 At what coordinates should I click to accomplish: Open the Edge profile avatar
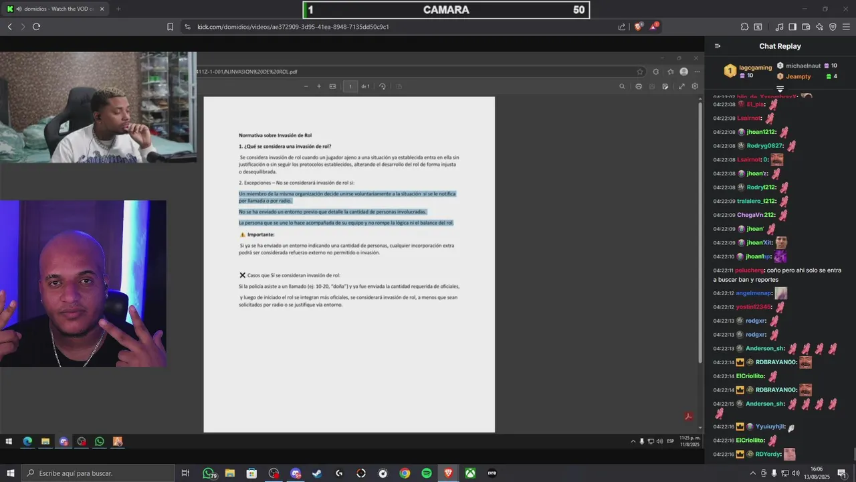pyautogui.click(x=683, y=72)
